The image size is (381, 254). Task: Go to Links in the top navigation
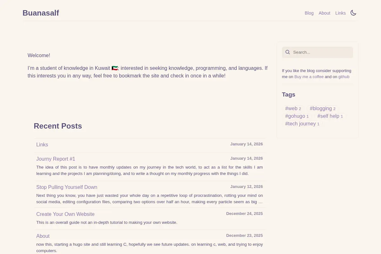[x=340, y=13]
